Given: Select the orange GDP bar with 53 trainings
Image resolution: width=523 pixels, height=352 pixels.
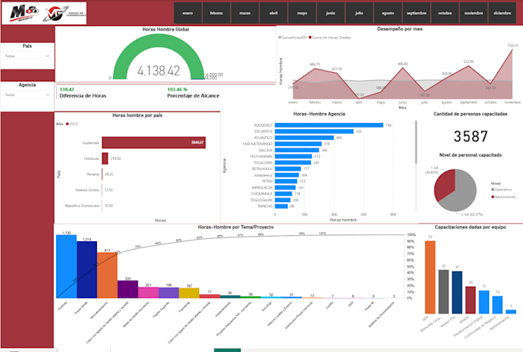Looking at the screenshot, I should click(430, 277).
